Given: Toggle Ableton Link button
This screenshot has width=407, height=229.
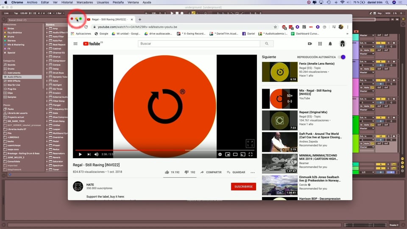Looking at the screenshot, I should click(x=6, y=13).
